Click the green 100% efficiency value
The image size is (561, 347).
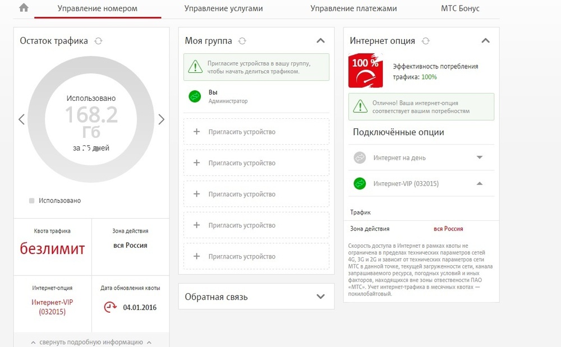[429, 77]
